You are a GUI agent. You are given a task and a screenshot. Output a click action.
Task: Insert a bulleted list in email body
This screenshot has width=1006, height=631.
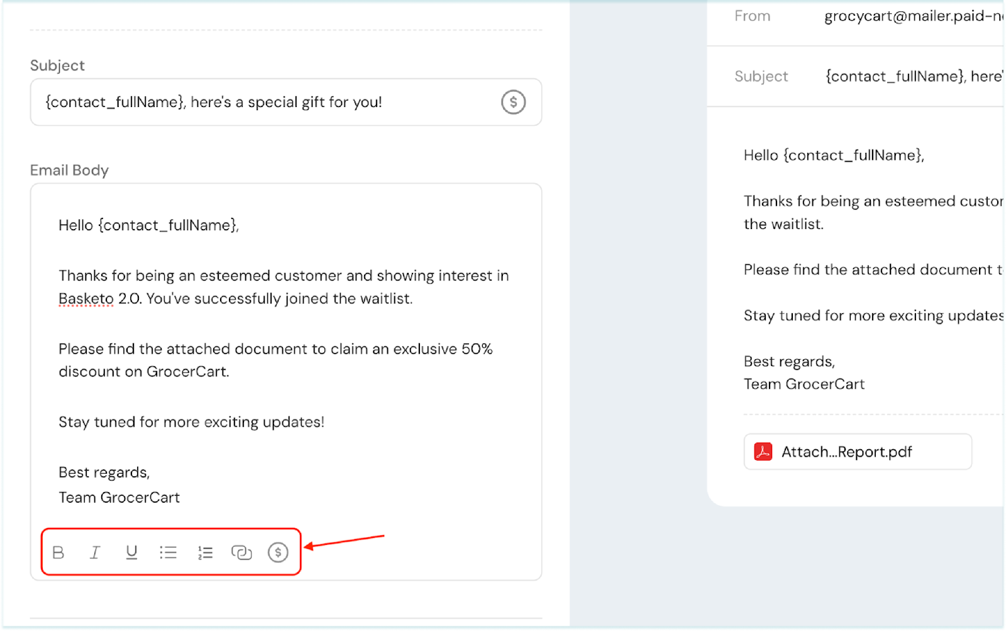(x=168, y=552)
